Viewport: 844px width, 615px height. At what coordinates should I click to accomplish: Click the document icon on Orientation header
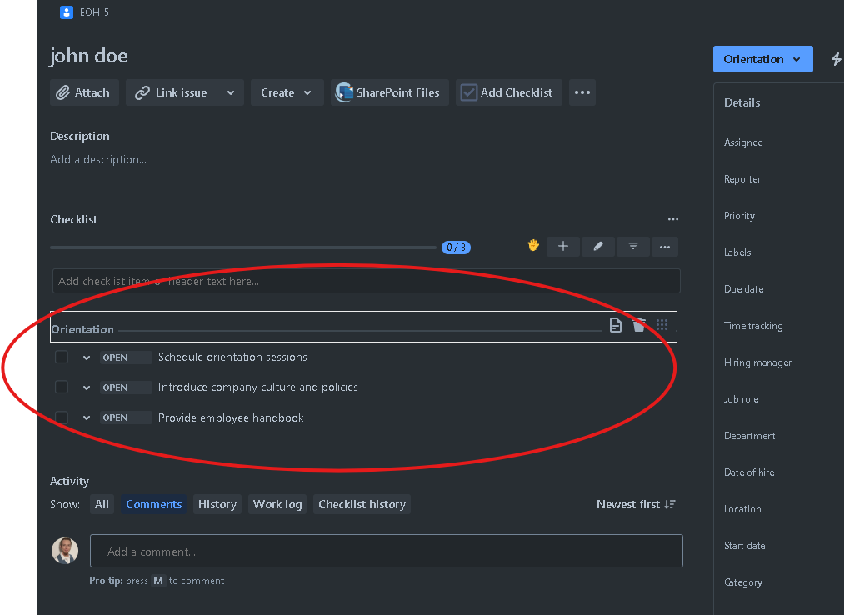coord(616,325)
